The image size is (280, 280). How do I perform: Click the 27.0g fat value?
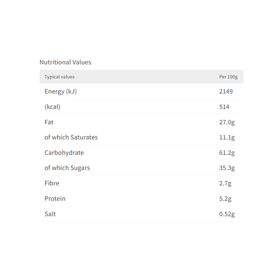(x=227, y=122)
